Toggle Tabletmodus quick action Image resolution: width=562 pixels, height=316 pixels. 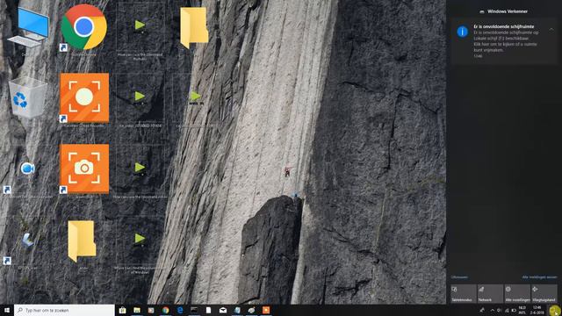coord(464,293)
